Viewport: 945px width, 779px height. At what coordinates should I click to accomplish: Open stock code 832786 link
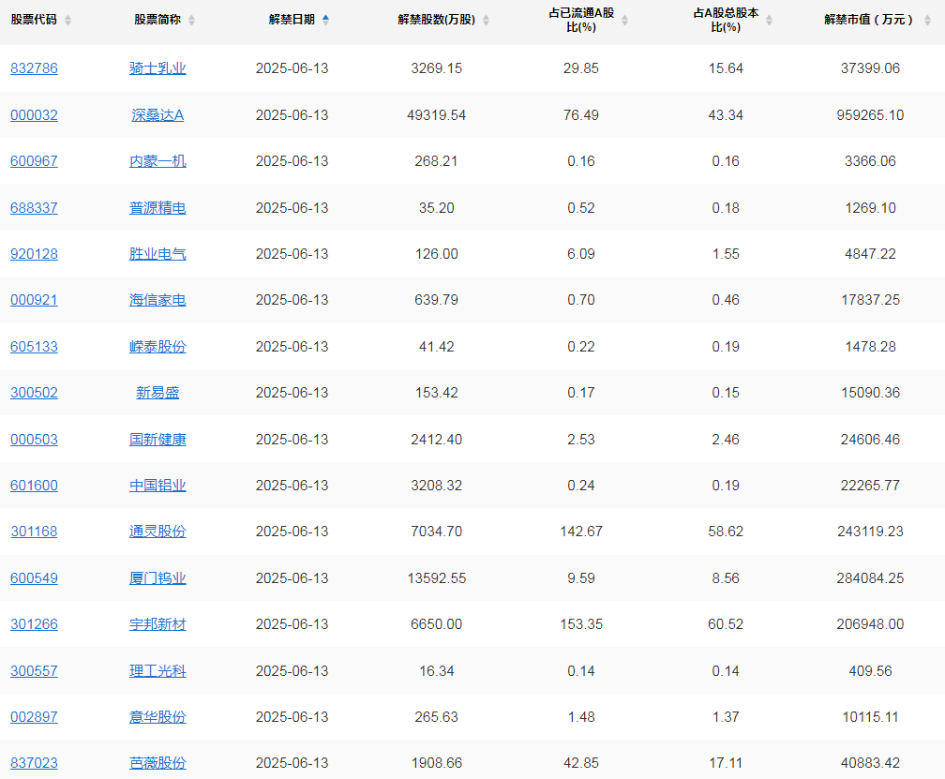pos(34,68)
